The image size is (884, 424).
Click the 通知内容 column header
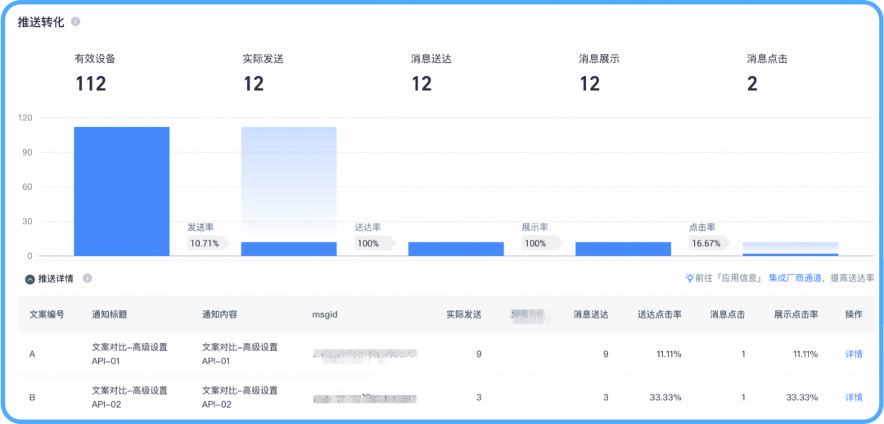coord(219,314)
